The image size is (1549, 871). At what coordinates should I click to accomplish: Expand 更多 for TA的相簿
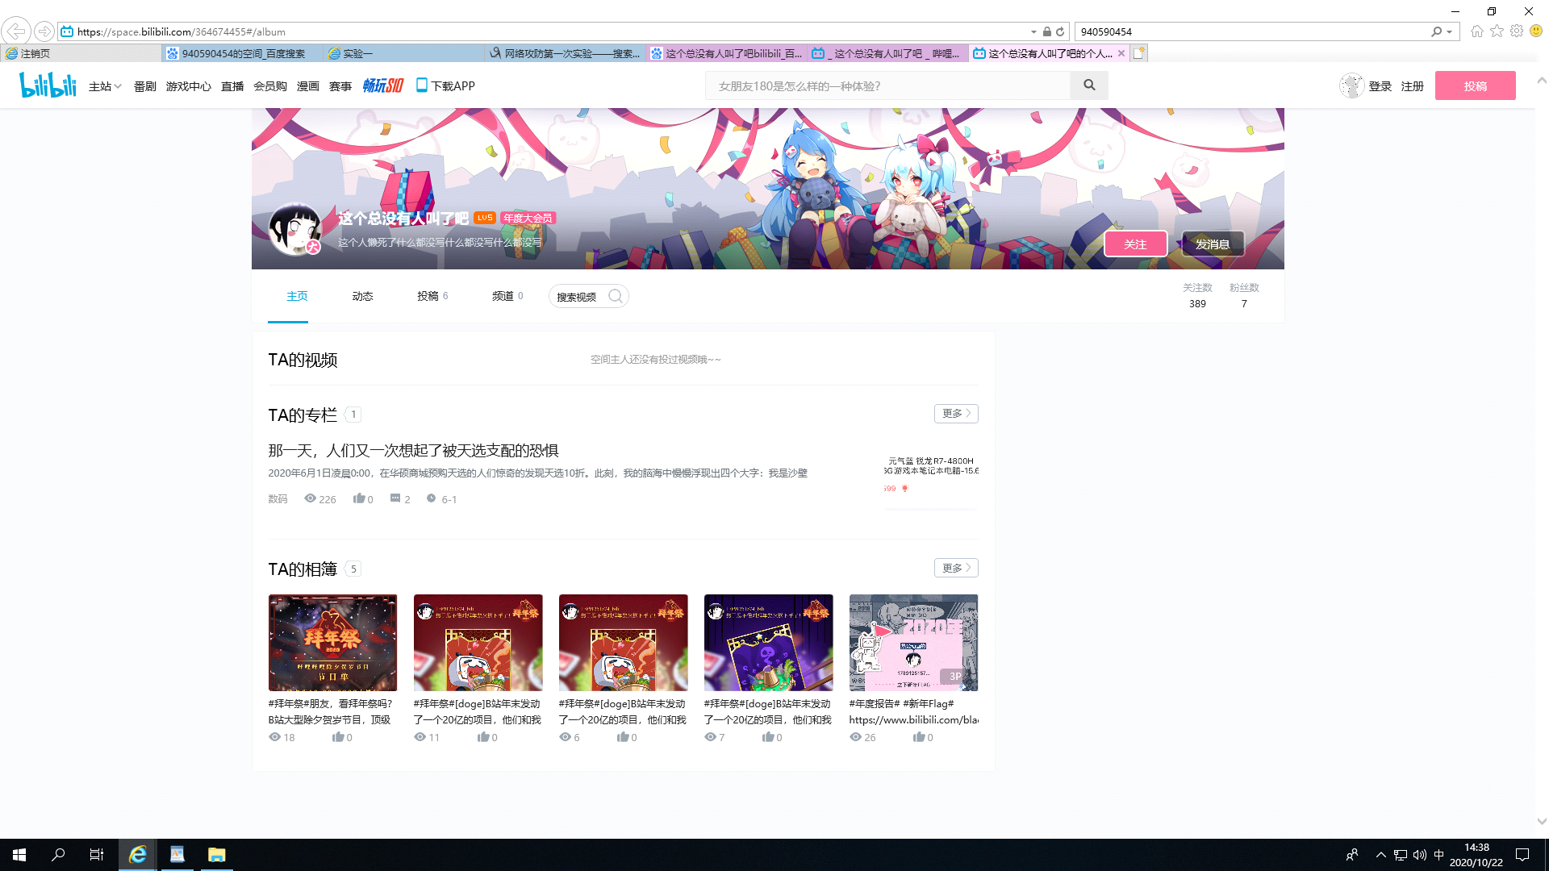click(x=956, y=568)
